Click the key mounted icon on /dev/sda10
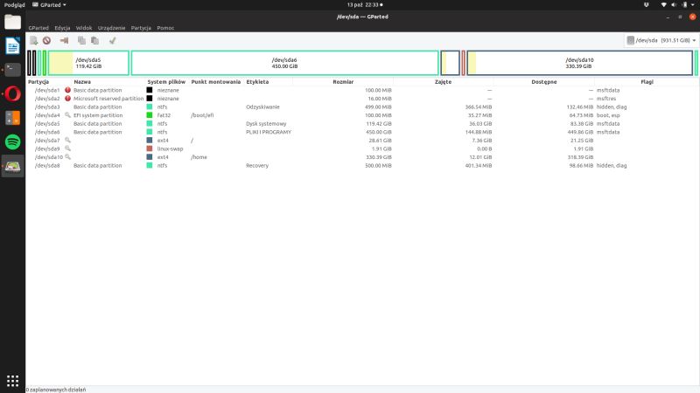Screen dimensions: 700x393 tap(67, 157)
